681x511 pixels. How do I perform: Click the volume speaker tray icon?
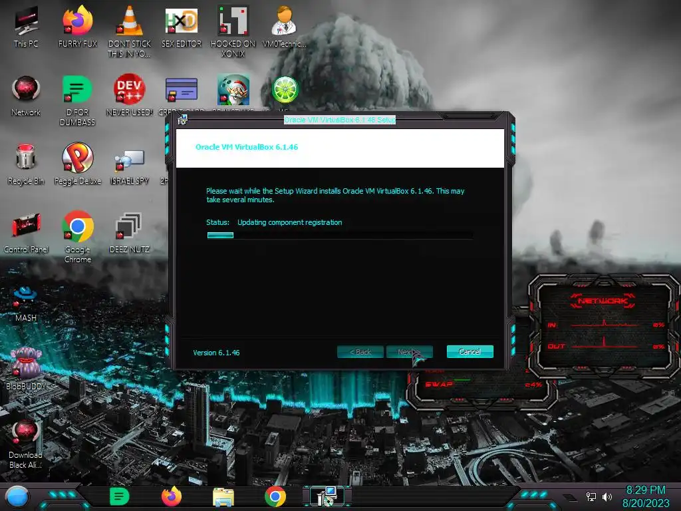(x=607, y=496)
